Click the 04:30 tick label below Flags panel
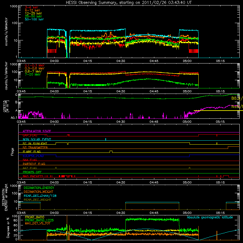The image size is (243, 243). (121, 183)
